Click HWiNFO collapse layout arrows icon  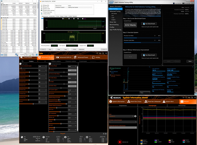[x=6, y=55]
